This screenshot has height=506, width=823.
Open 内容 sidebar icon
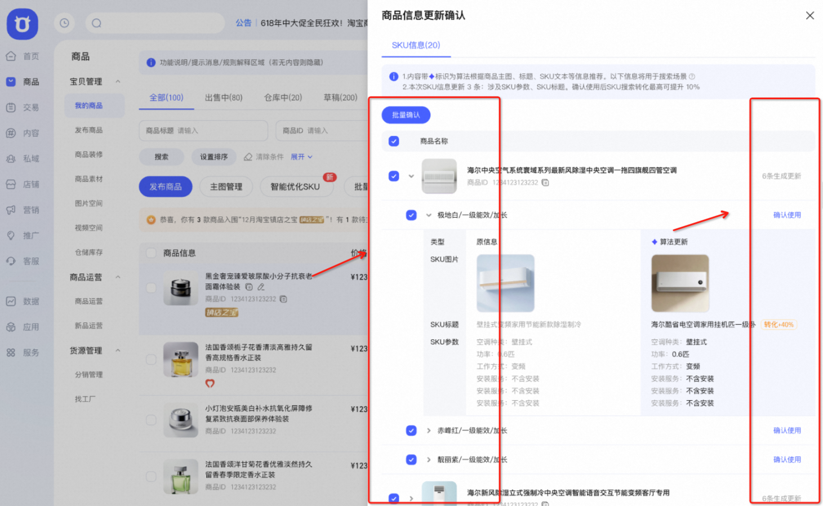[x=11, y=133]
